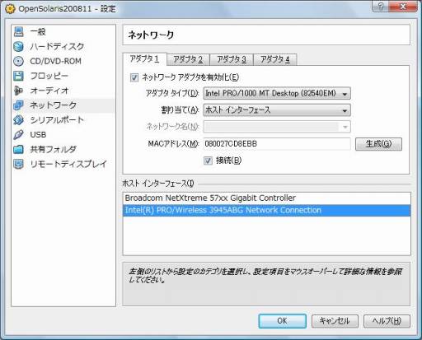This screenshot has width=422, height=340.
Task: Select the 共有フォルダ shared folder icon
Action: pos(18,149)
